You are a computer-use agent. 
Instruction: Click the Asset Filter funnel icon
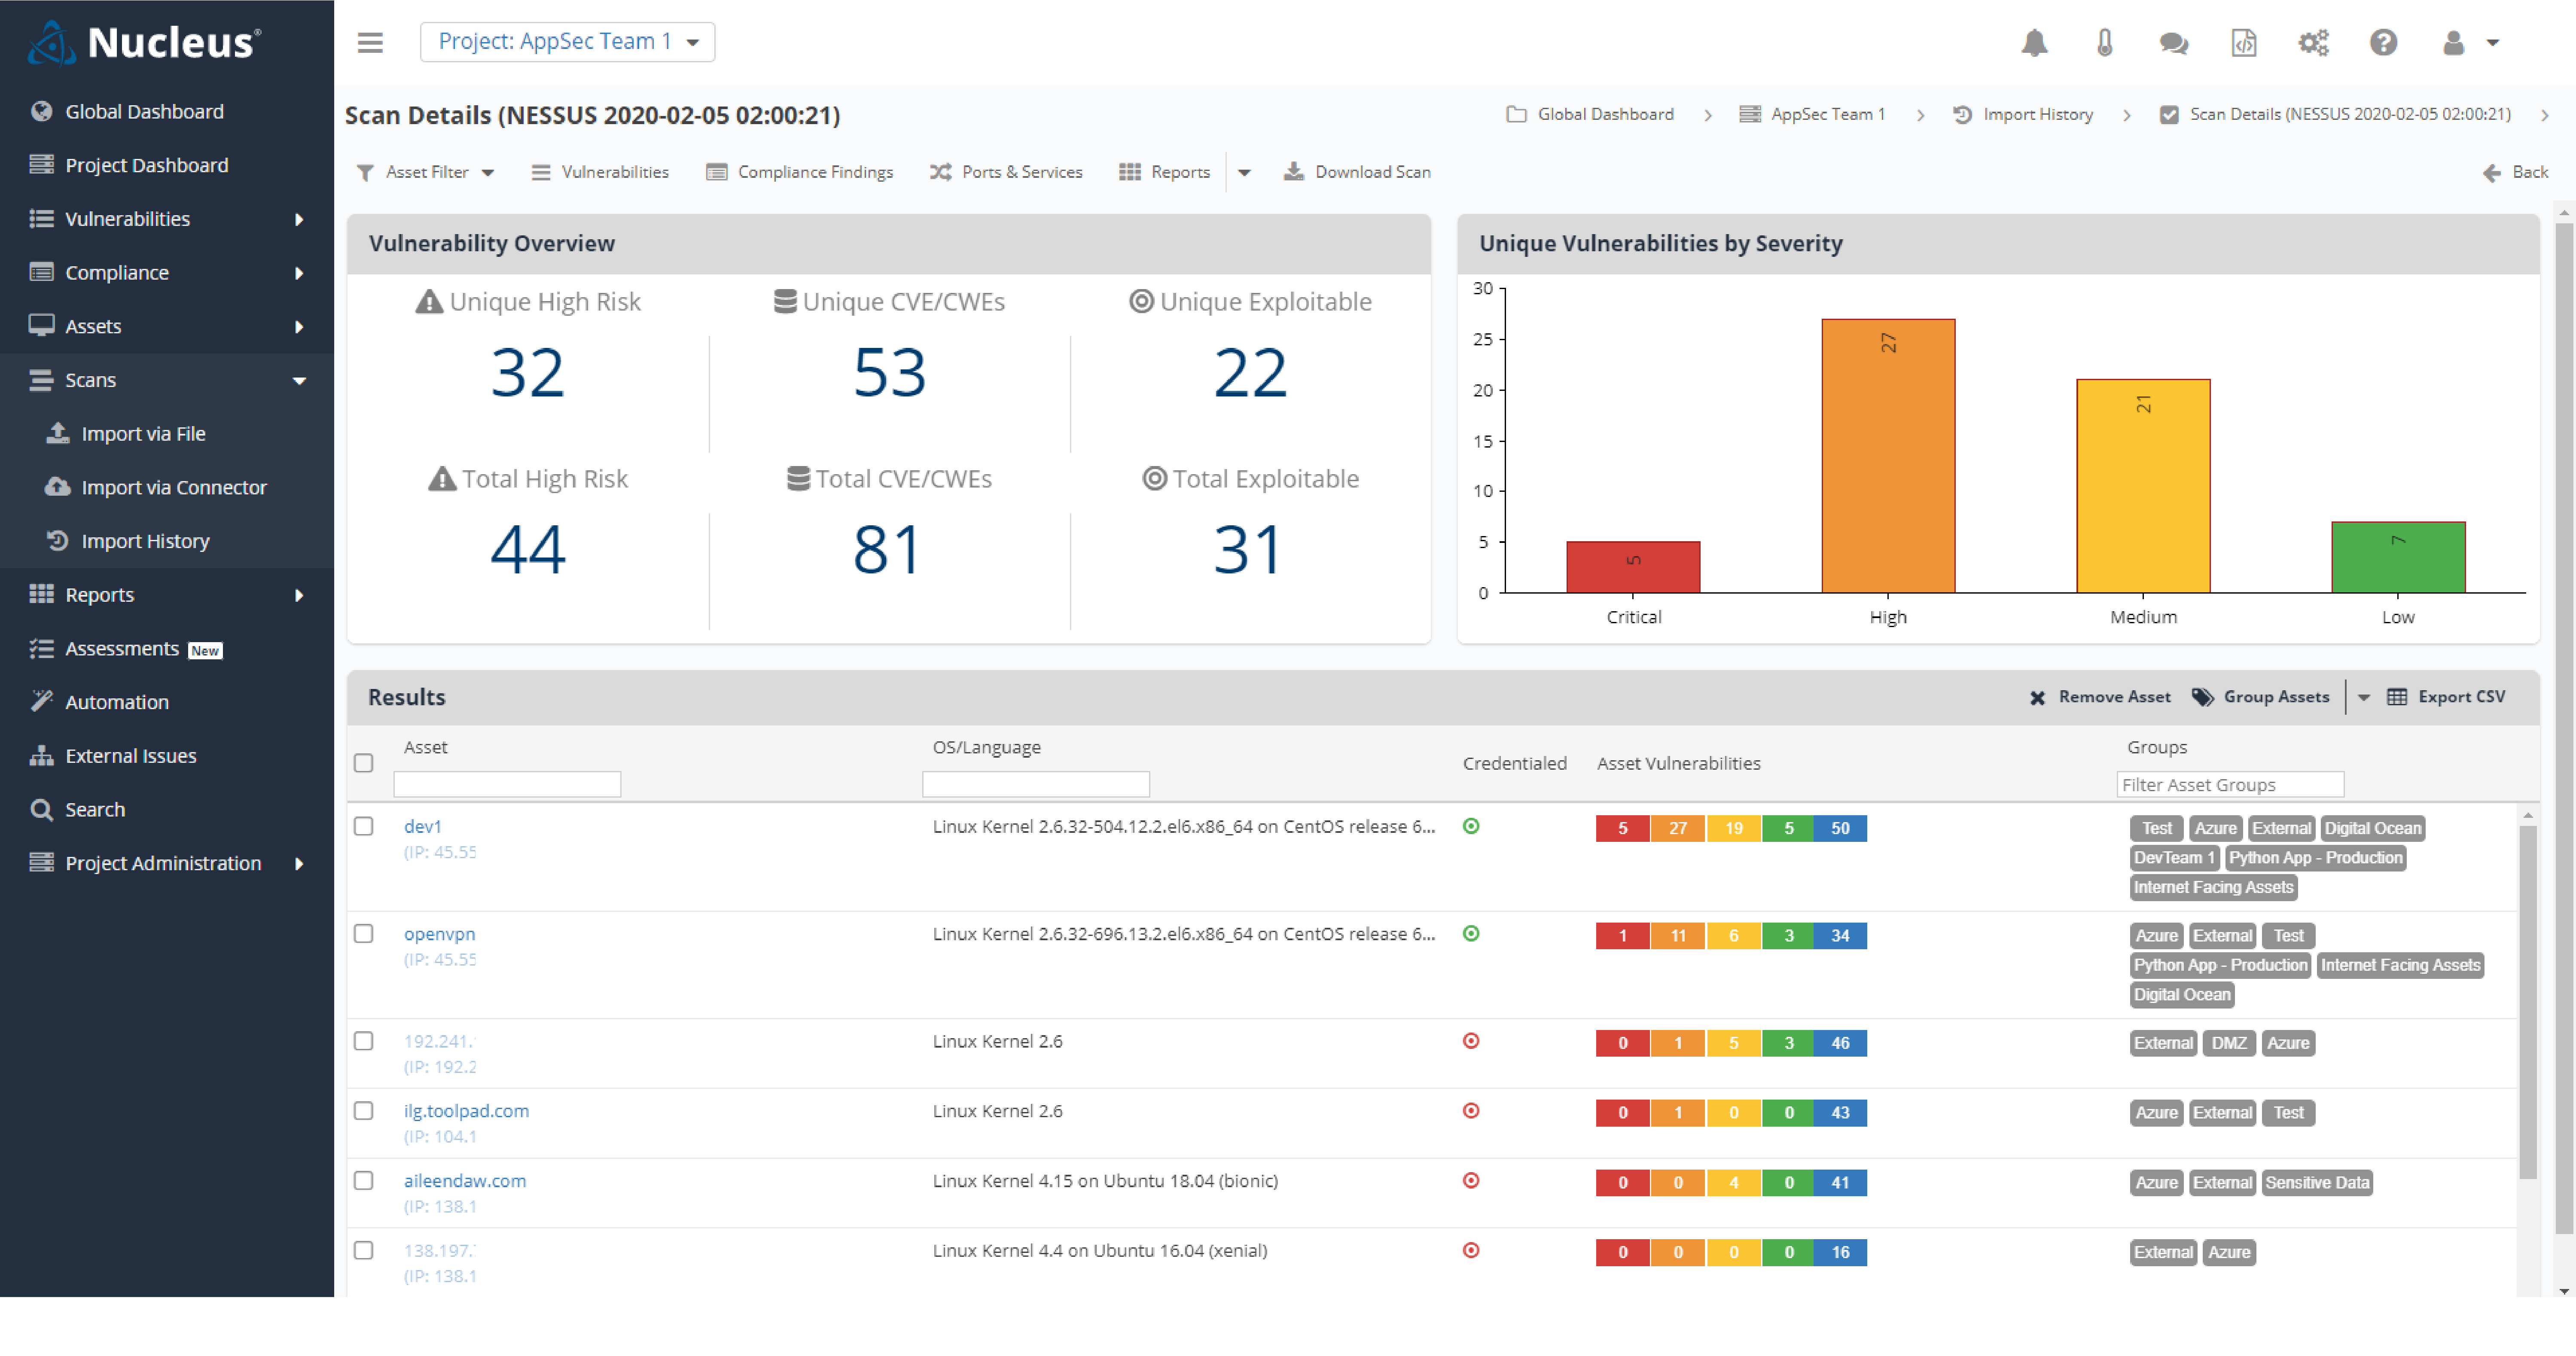(365, 173)
